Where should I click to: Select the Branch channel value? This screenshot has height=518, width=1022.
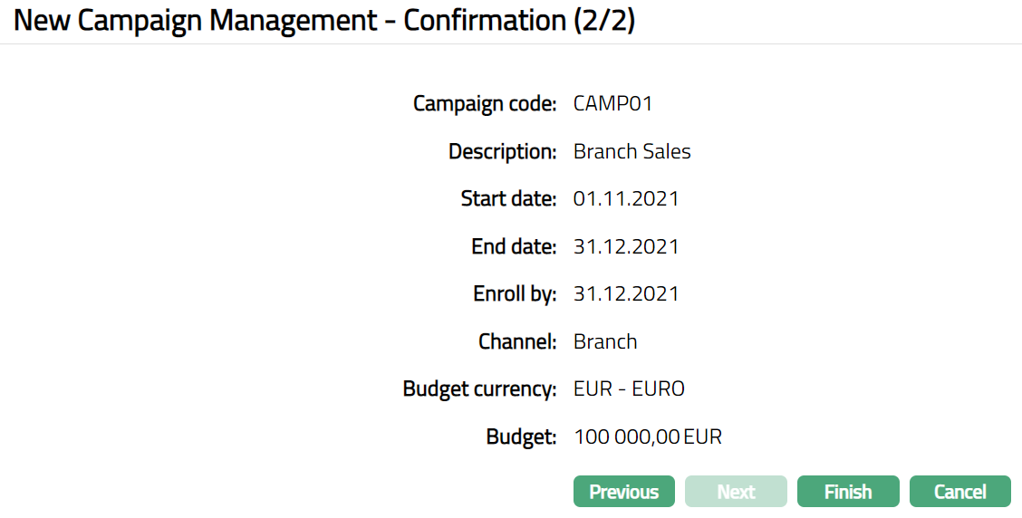point(605,342)
